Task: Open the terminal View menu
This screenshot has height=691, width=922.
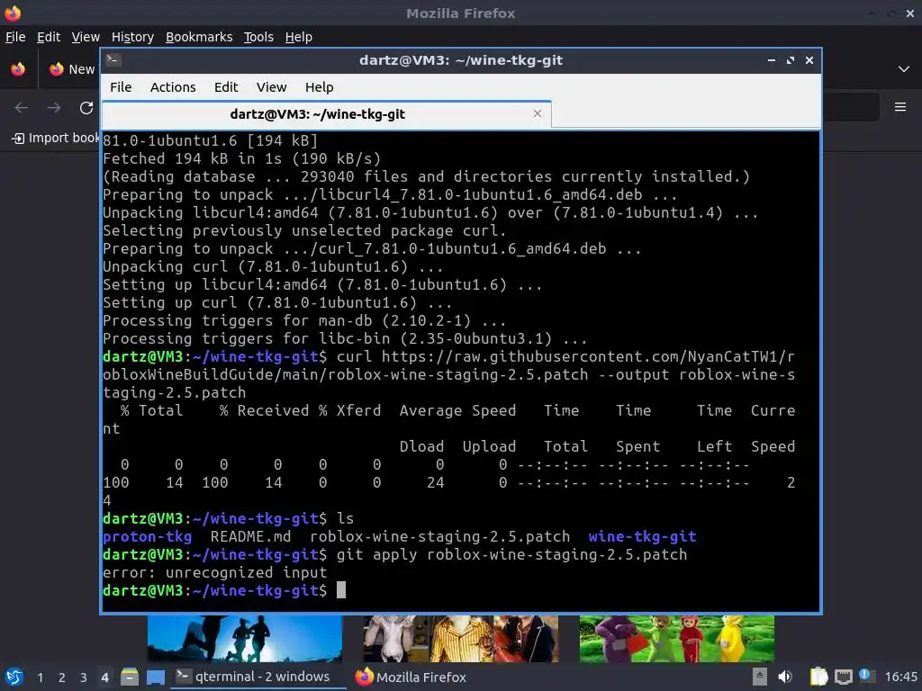Action: [x=271, y=87]
